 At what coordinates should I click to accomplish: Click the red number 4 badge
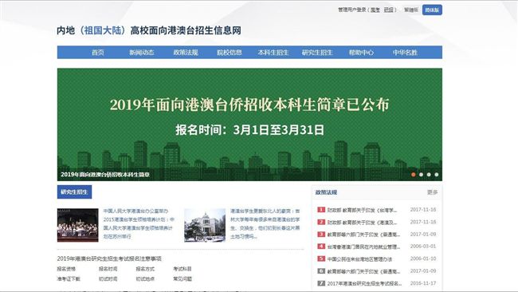tap(321, 247)
